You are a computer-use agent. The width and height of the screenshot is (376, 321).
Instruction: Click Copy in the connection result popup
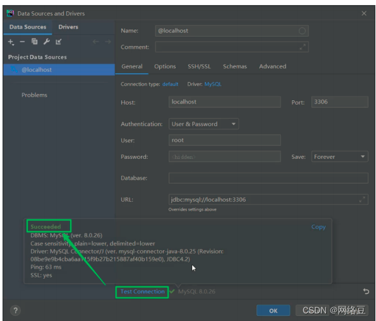pos(318,226)
